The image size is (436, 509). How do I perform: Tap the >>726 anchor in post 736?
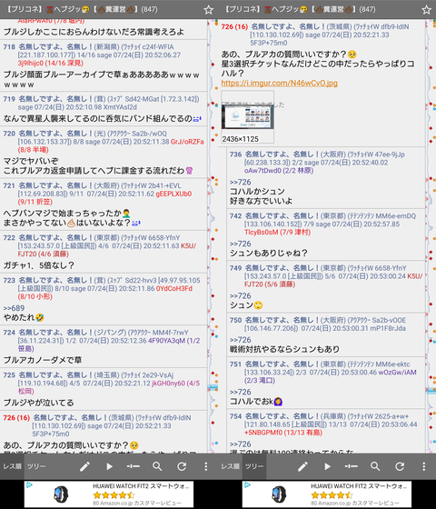coord(241,182)
